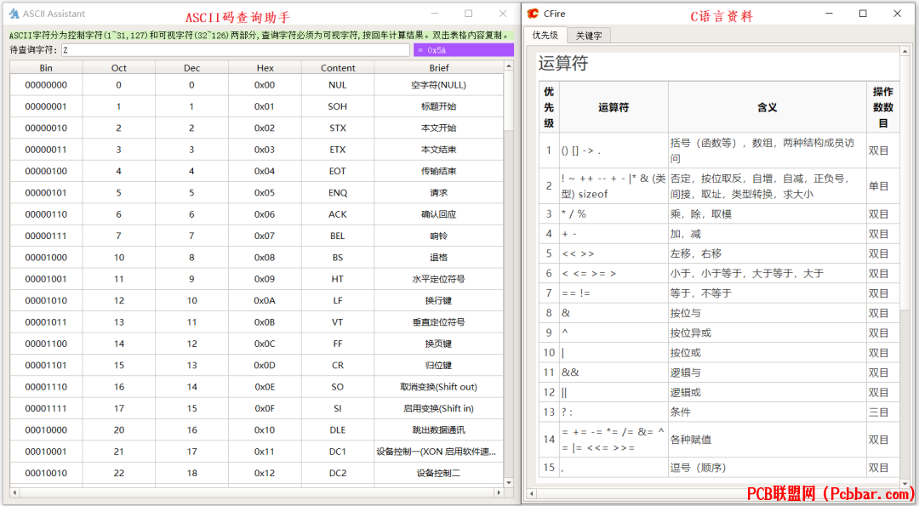The width and height of the screenshot is (919, 506).
Task: Select the BS content cell
Action: [x=338, y=257]
